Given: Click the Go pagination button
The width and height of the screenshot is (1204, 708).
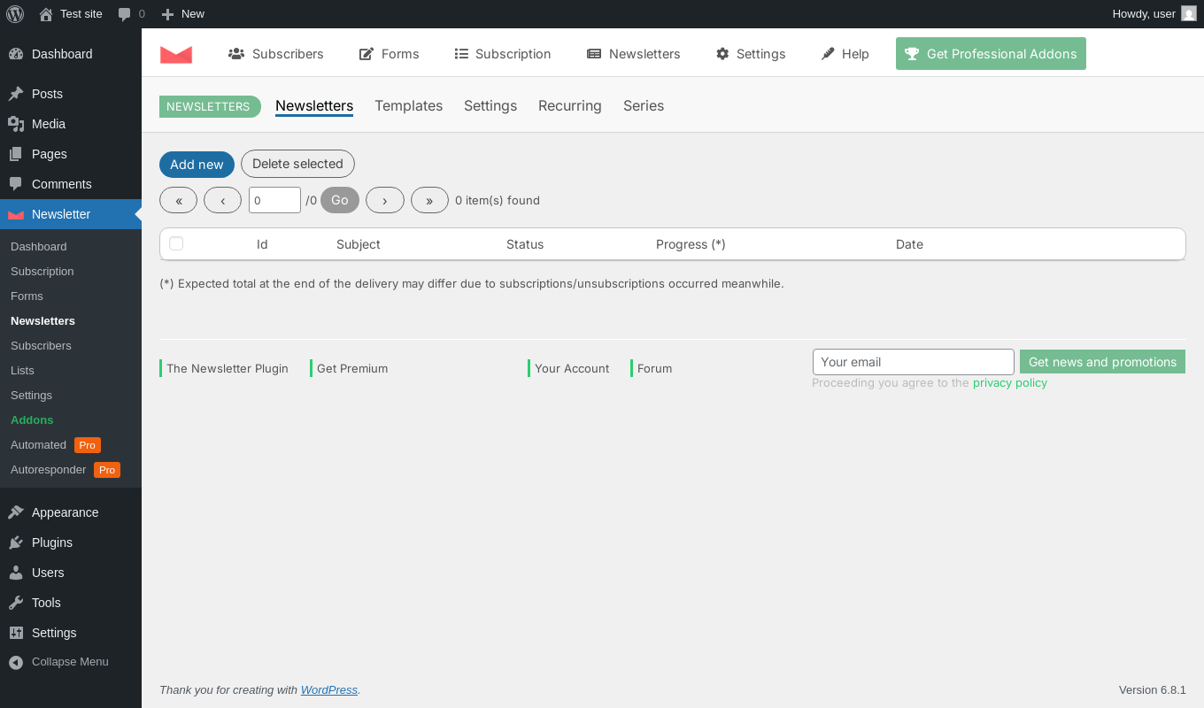Looking at the screenshot, I should click(x=340, y=200).
